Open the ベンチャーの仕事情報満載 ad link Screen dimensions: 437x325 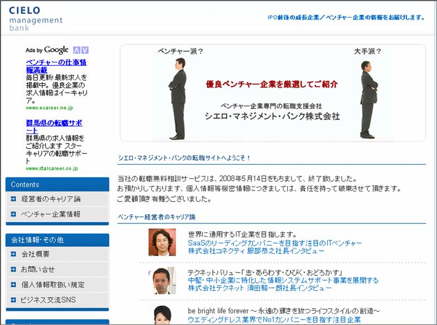[x=56, y=66]
